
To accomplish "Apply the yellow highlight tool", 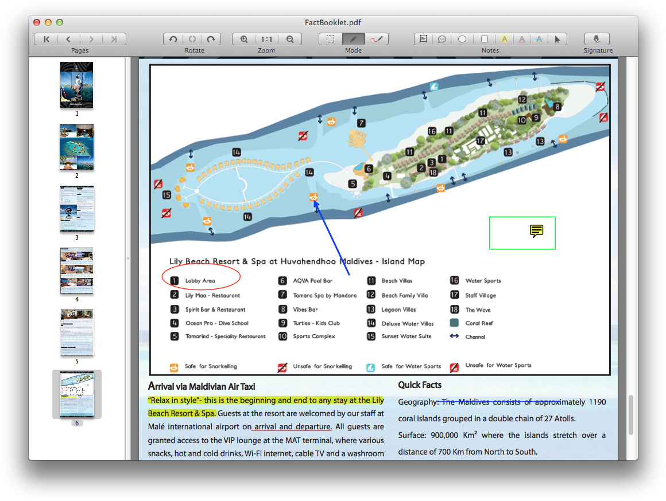I will pyautogui.click(x=504, y=39).
